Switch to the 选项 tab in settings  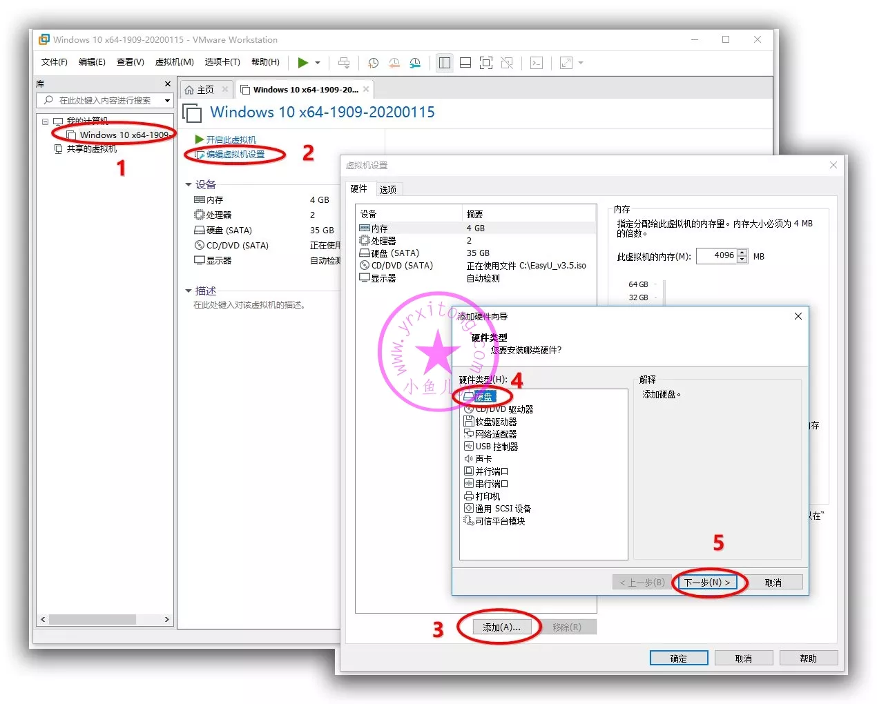(388, 189)
